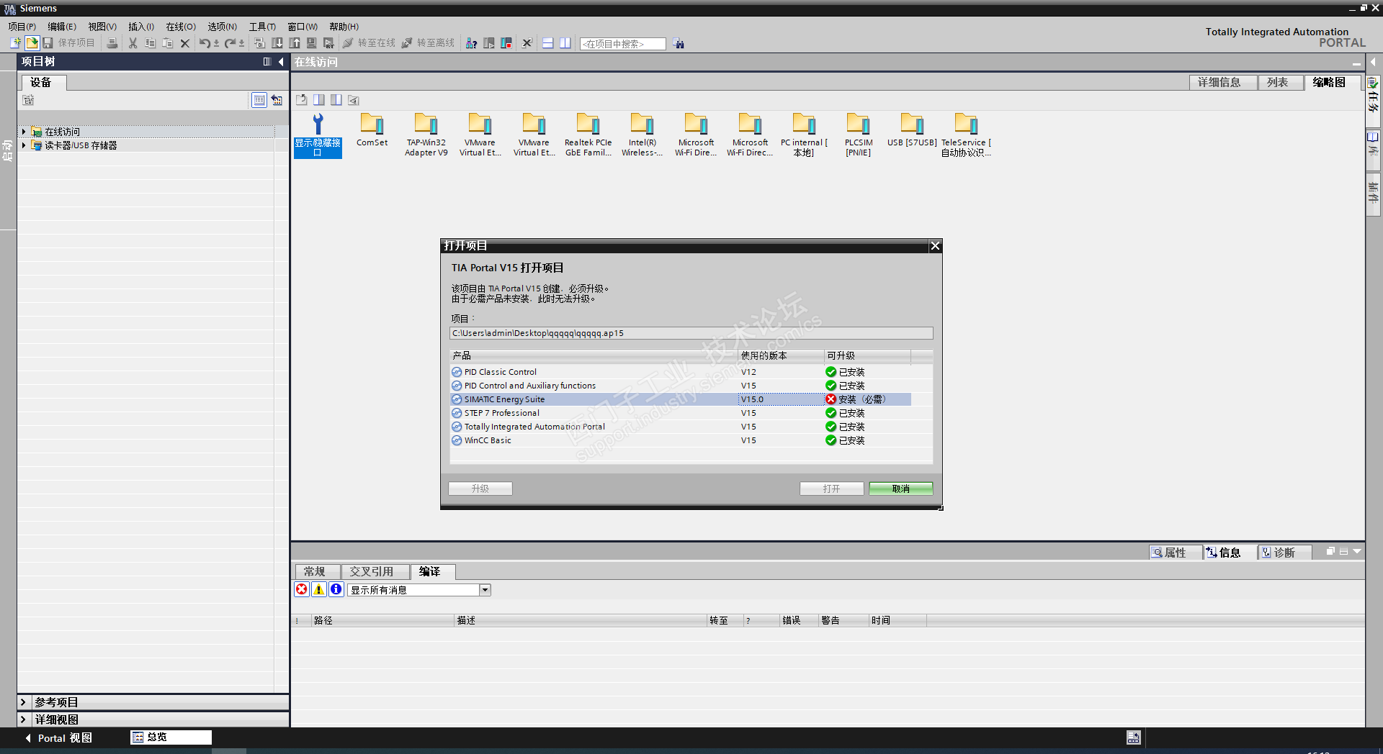Redo the last undone action
Screen dimensions: 1383x754
tap(230, 43)
